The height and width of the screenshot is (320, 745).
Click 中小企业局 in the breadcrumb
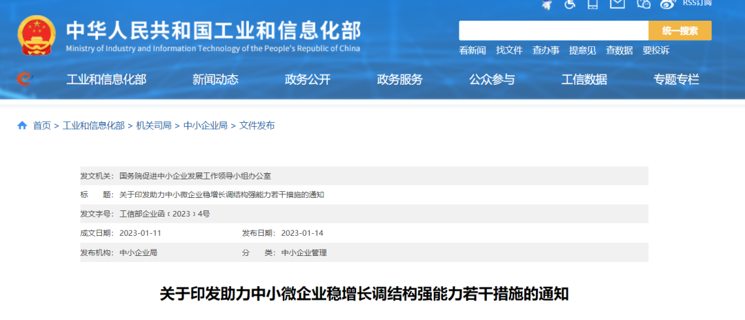pos(205,126)
